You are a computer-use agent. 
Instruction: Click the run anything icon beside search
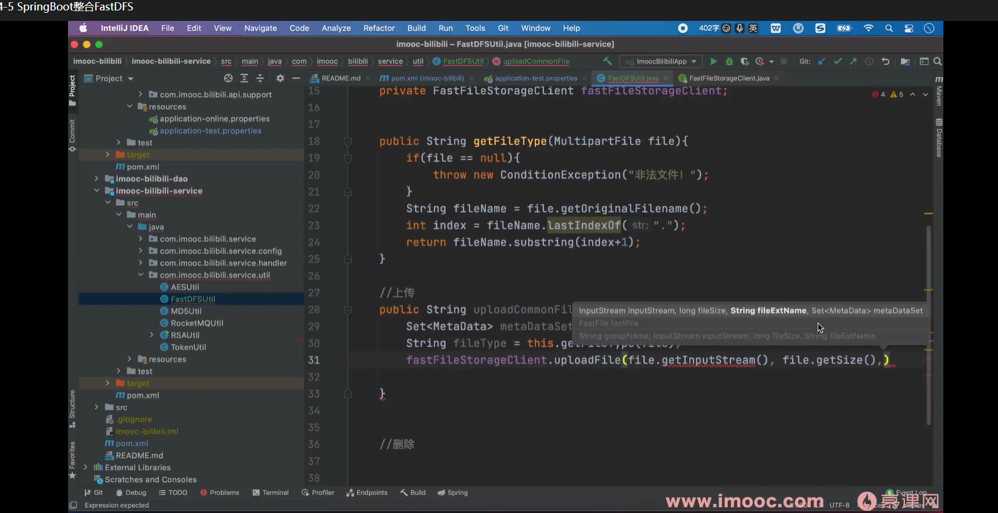[924, 61]
